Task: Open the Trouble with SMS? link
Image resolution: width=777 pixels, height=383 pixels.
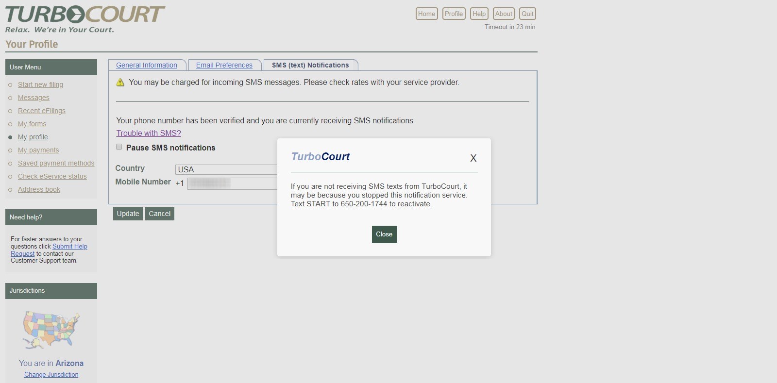Action: 149,133
